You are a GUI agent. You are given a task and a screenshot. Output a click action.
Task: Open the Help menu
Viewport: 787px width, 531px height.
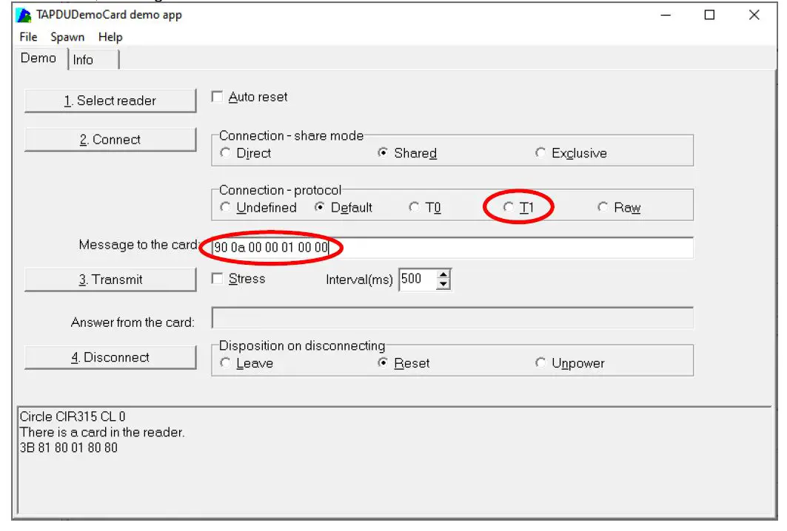[x=110, y=37]
